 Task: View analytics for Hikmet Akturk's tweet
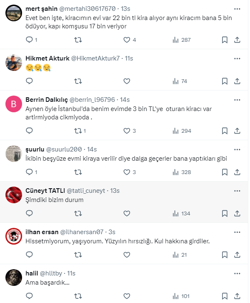176,81
